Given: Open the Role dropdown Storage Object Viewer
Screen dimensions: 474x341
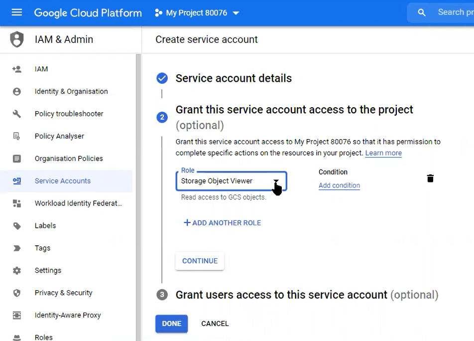Looking at the screenshot, I should 231,181.
